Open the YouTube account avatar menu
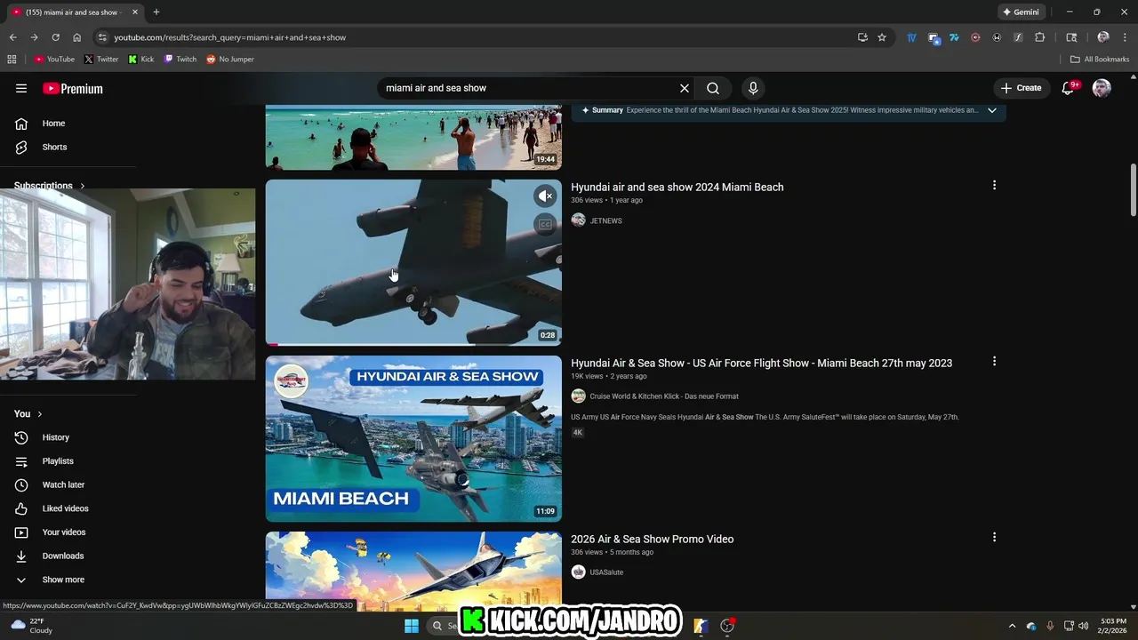Viewport: 1138px width, 640px height. coord(1102,88)
